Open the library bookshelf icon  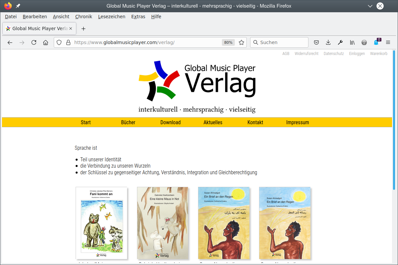click(x=352, y=42)
